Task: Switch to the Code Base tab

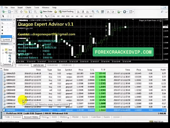Action: 96,117
